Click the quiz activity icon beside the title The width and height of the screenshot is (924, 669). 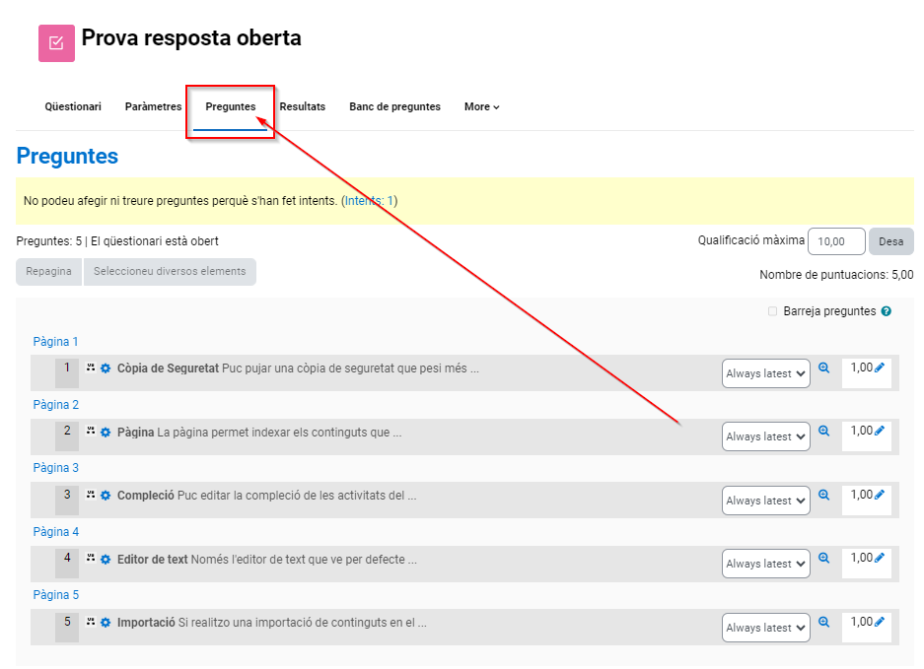point(56,43)
